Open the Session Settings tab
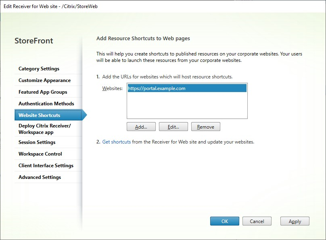Screen dimensions: 326x240 click(37, 142)
